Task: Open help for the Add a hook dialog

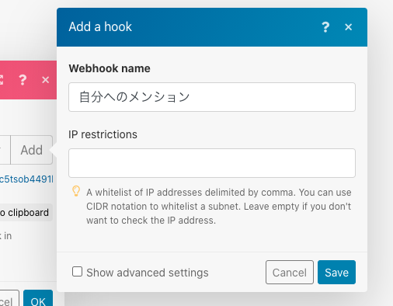Action: [325, 27]
